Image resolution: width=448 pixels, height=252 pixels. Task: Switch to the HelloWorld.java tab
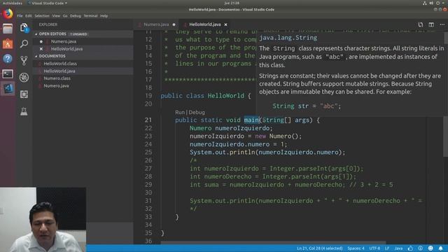coord(204,24)
